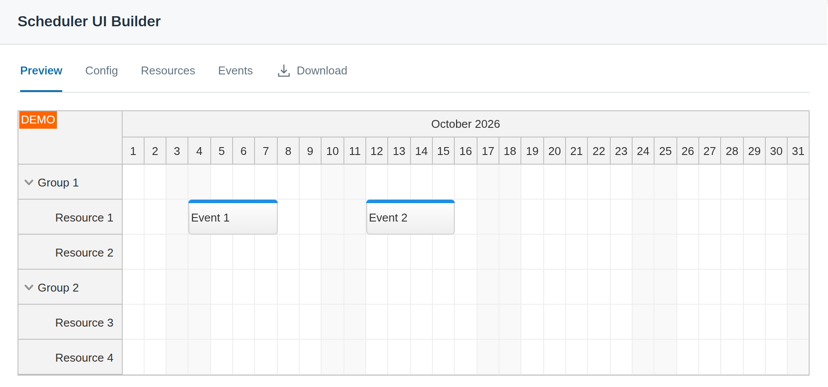Click the Download label text
The width and height of the screenshot is (828, 387).
322,70
